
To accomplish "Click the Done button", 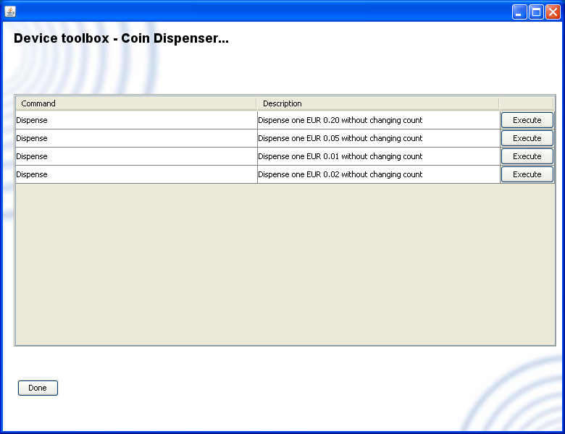I will [38, 388].
